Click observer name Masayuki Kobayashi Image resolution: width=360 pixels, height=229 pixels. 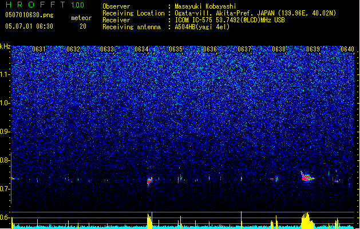pyautogui.click(x=205, y=6)
